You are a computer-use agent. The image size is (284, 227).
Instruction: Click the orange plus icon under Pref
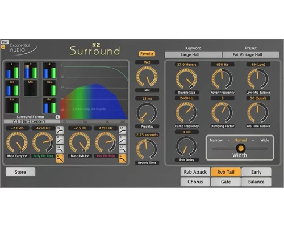click(x=3, y=47)
